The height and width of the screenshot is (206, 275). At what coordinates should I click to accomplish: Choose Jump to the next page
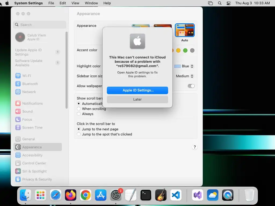[x=79, y=129]
